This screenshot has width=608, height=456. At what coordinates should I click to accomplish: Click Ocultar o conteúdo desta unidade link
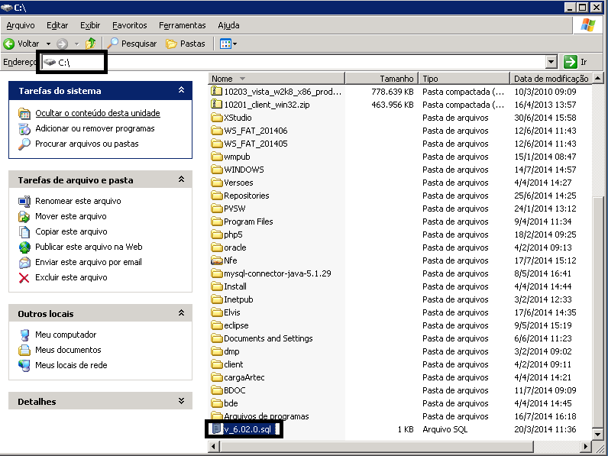(97, 113)
